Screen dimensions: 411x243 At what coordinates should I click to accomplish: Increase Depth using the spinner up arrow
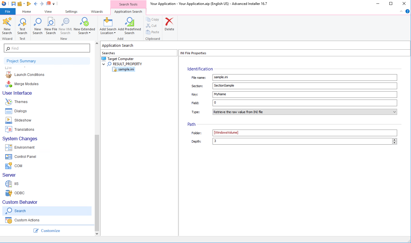[x=395, y=140]
